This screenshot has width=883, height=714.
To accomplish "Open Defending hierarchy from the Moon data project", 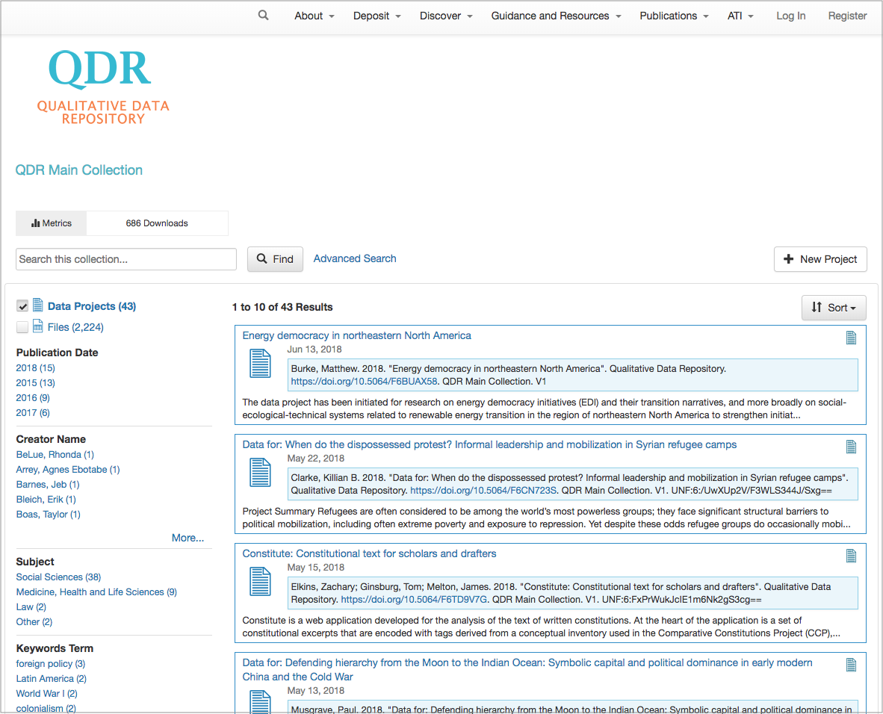I will [x=527, y=669].
